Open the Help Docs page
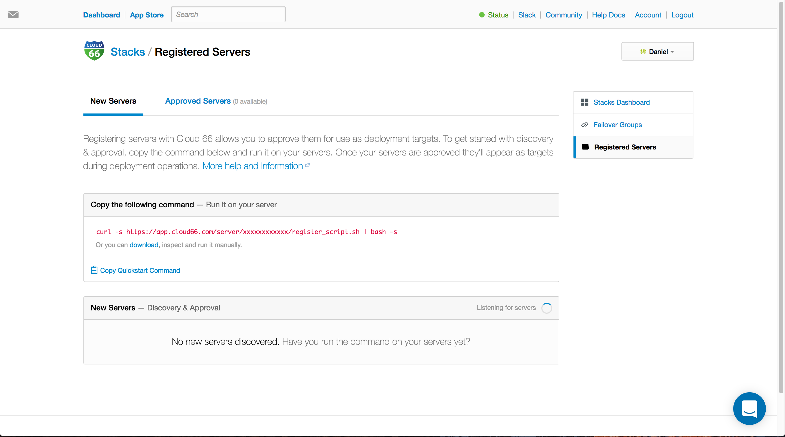 point(608,15)
